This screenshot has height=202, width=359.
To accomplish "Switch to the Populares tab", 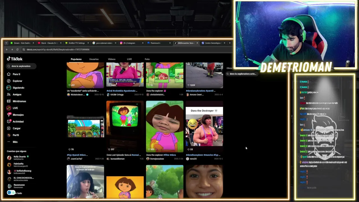I will 76,59.
